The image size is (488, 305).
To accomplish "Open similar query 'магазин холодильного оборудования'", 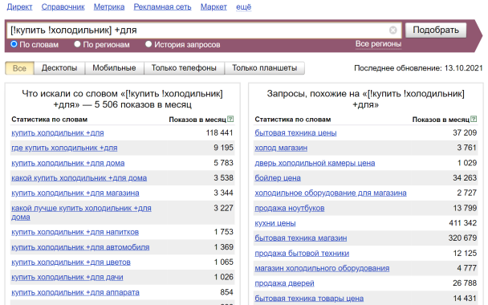I will [x=322, y=268].
